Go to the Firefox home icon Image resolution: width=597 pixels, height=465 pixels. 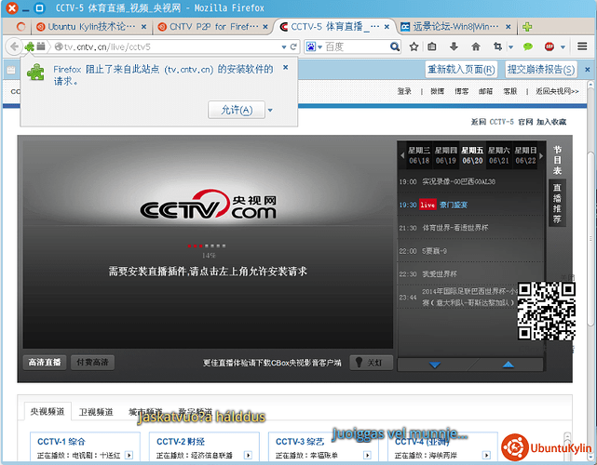pos(476,46)
